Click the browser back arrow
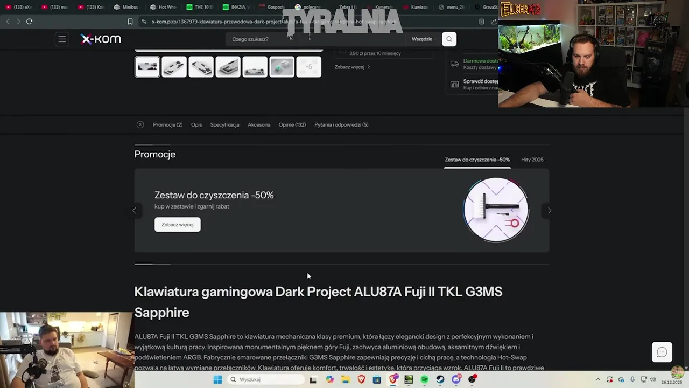The image size is (689, 388). pyautogui.click(x=8, y=22)
